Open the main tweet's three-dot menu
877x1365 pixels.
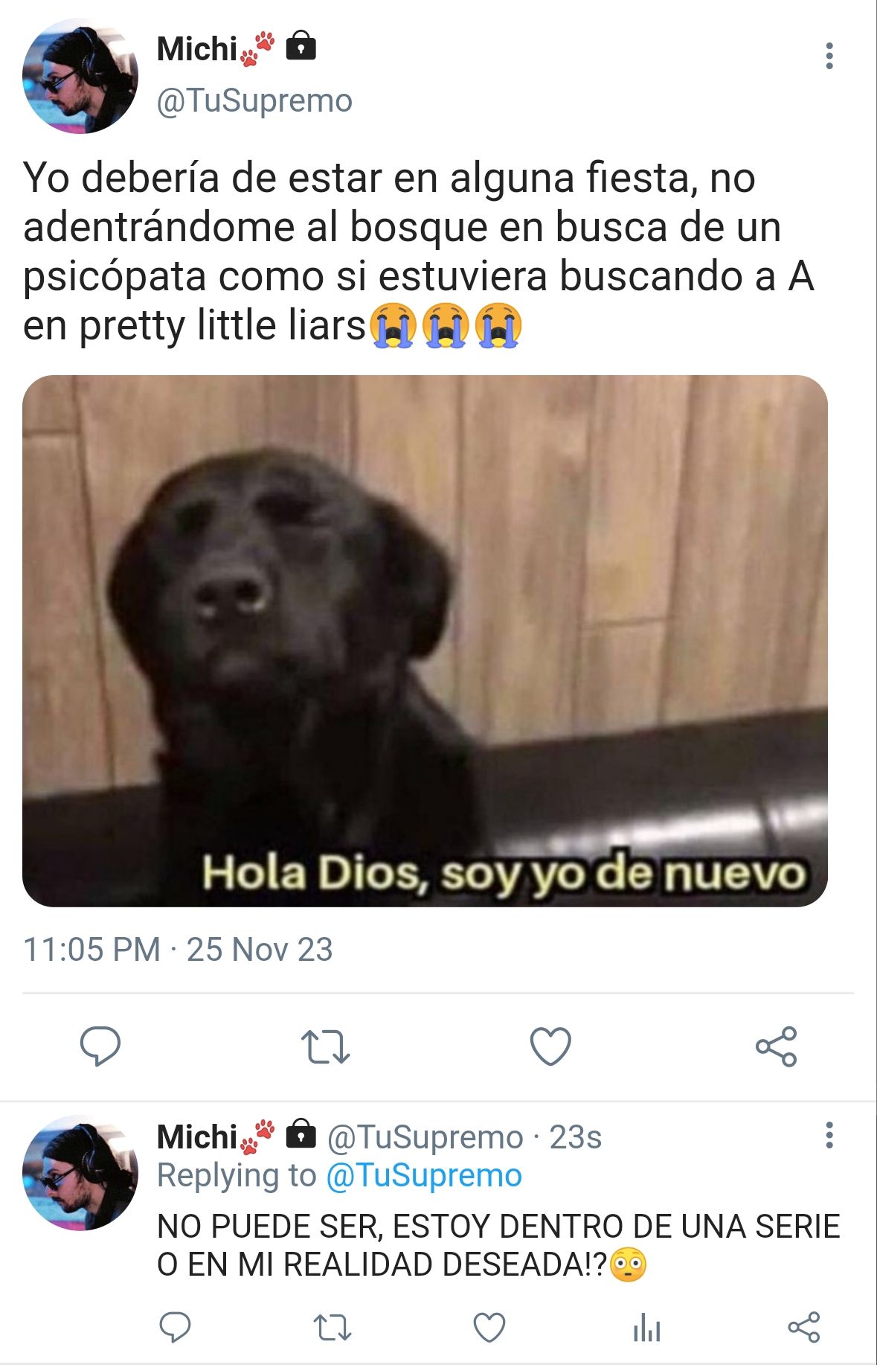click(829, 57)
